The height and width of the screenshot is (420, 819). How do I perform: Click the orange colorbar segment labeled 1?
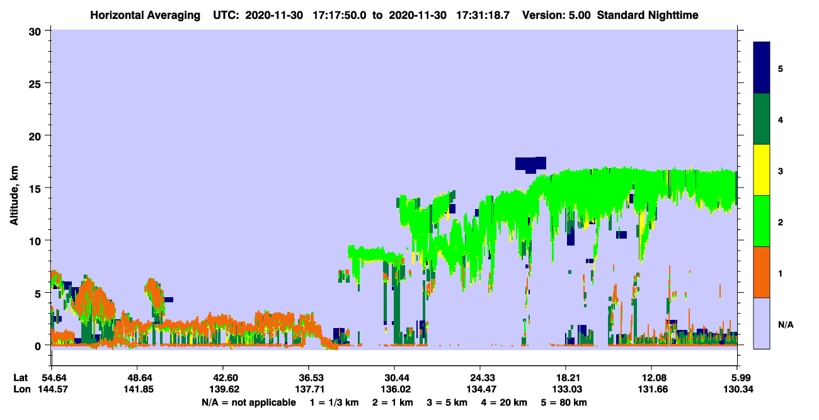[x=762, y=271]
